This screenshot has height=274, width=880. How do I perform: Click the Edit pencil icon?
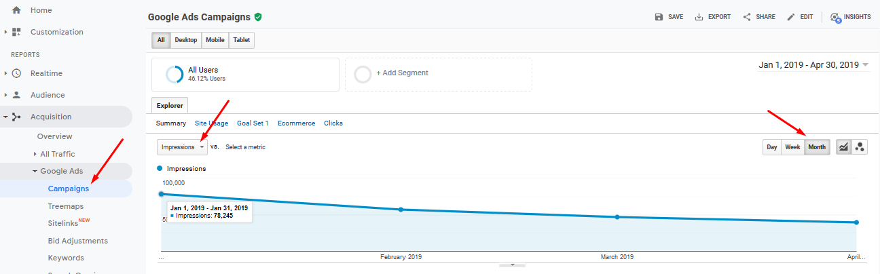click(791, 17)
